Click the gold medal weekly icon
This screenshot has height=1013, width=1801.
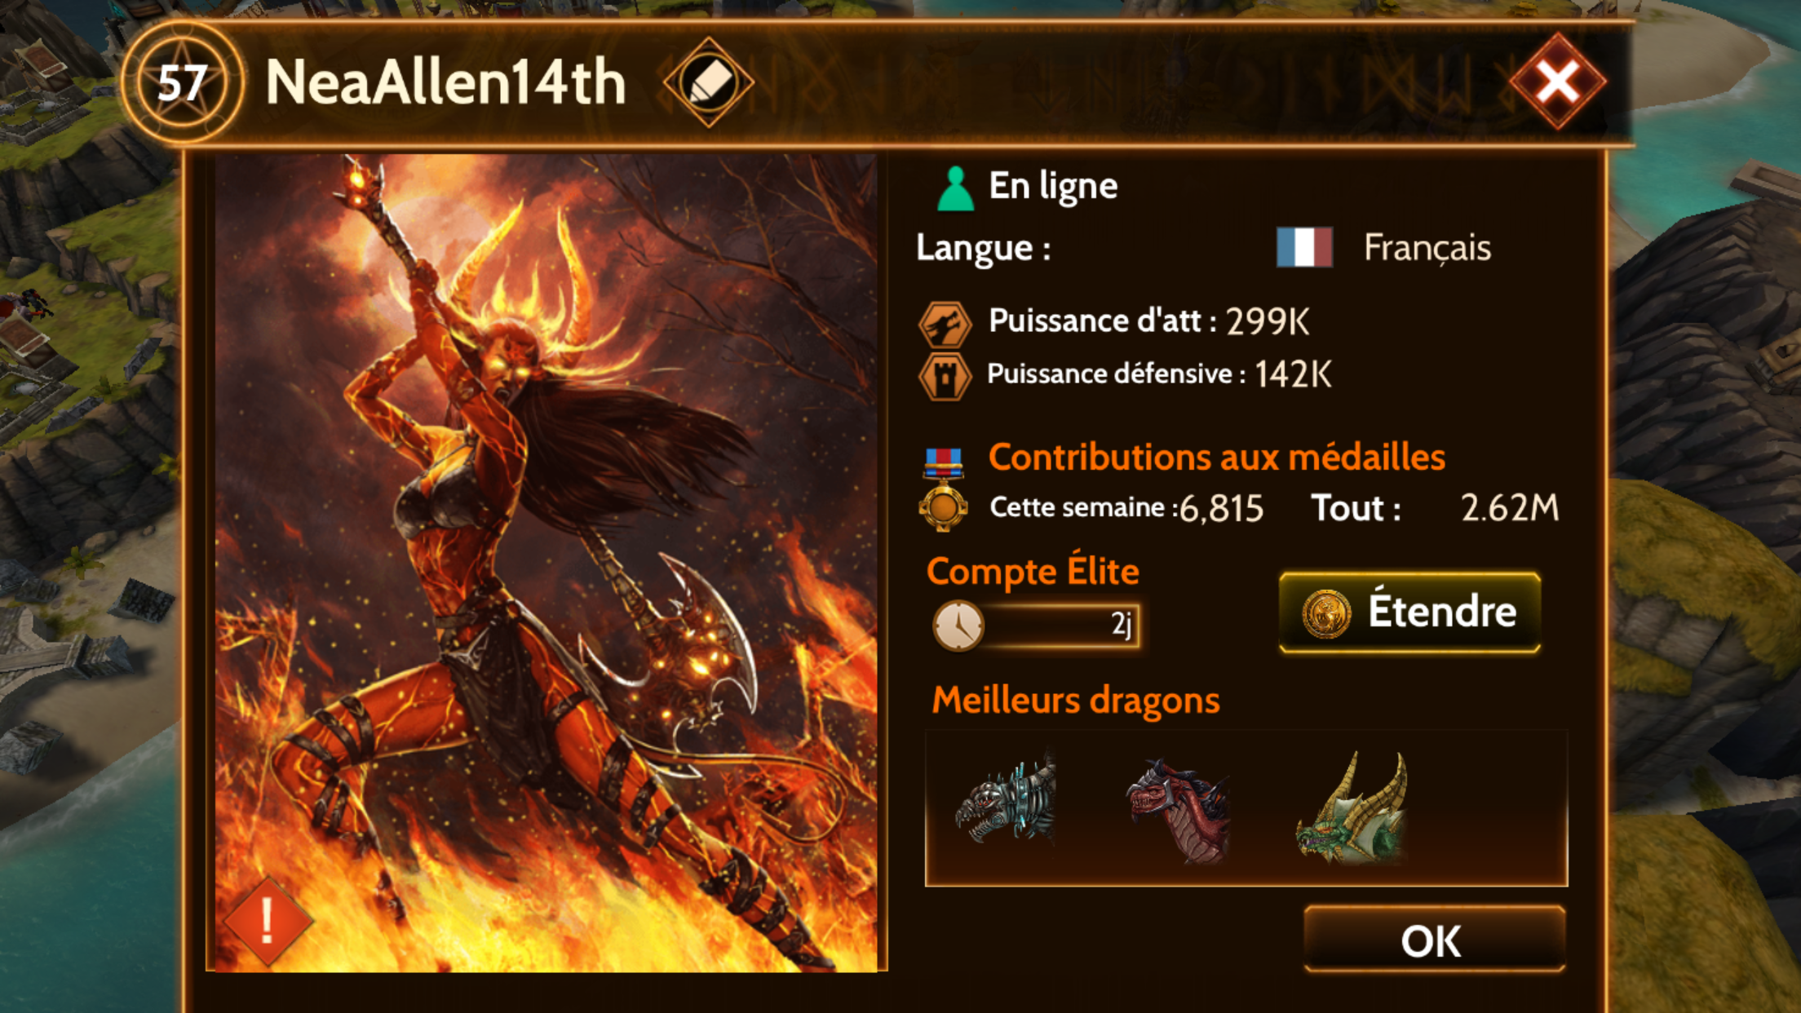[943, 508]
